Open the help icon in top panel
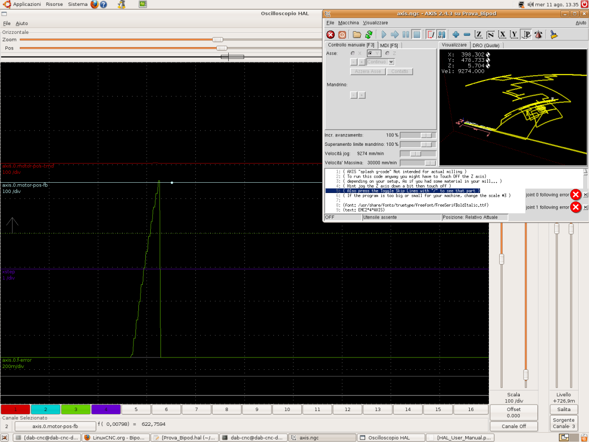This screenshot has width=589, height=442. point(104,4)
